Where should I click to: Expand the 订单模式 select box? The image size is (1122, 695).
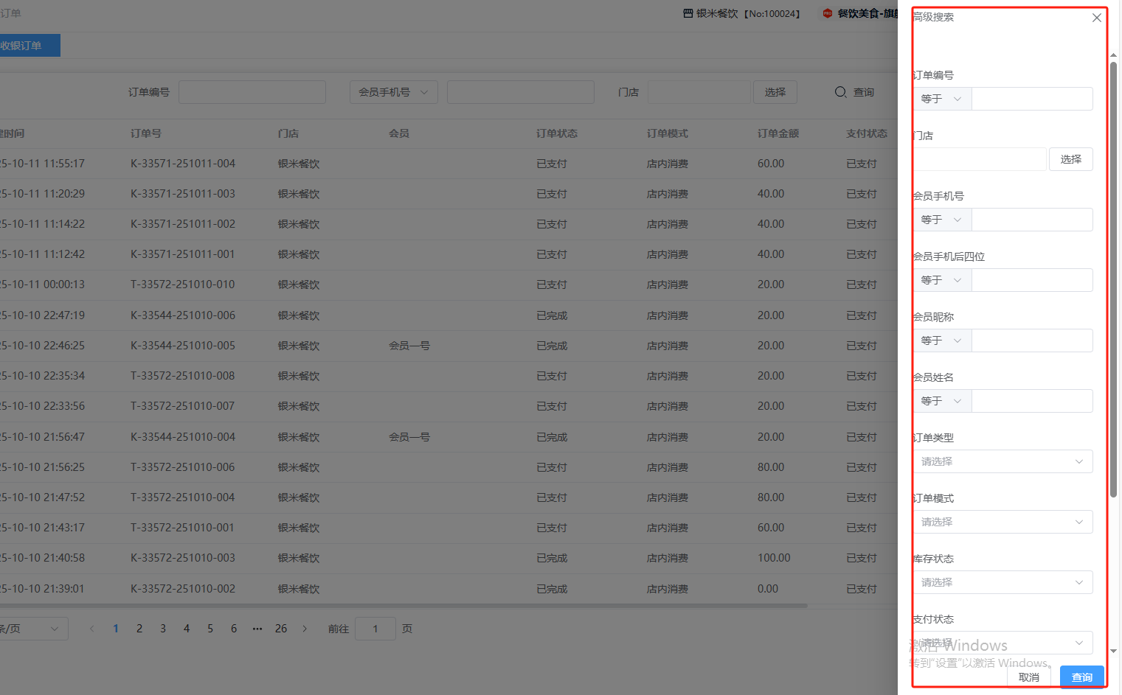(1002, 522)
